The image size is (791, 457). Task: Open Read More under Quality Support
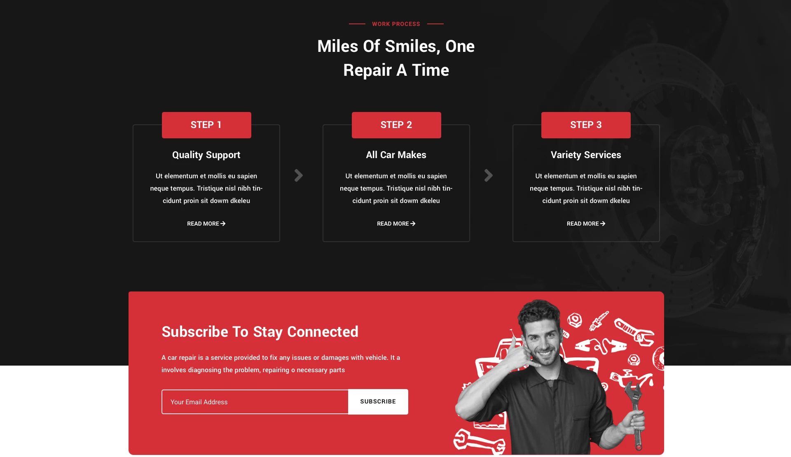tap(206, 224)
